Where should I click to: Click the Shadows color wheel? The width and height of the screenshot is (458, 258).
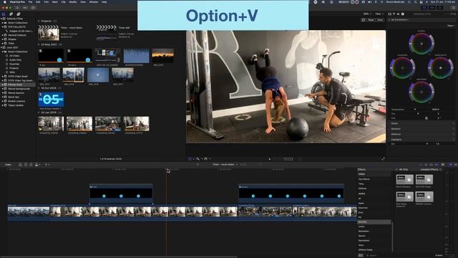pyautogui.click(x=402, y=68)
